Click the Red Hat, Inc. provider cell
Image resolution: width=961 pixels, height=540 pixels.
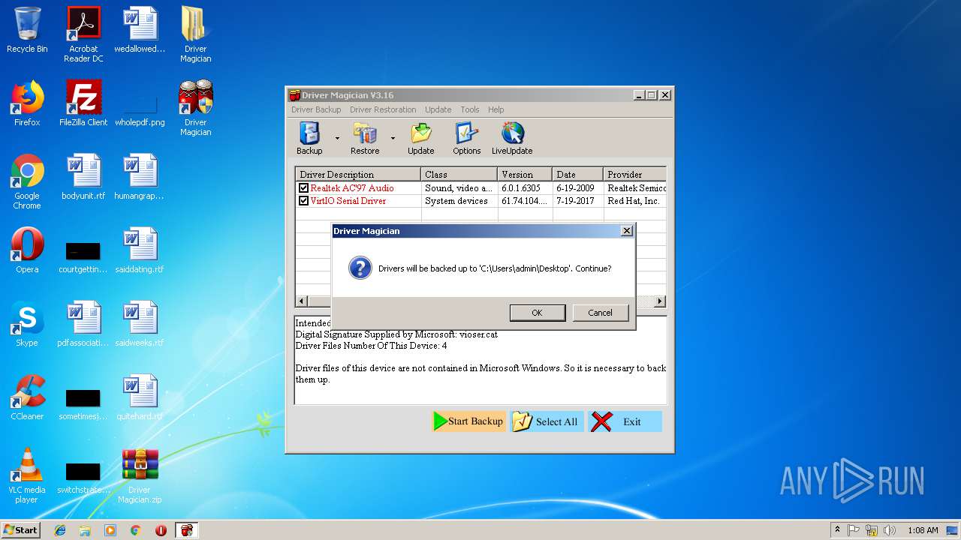click(634, 201)
